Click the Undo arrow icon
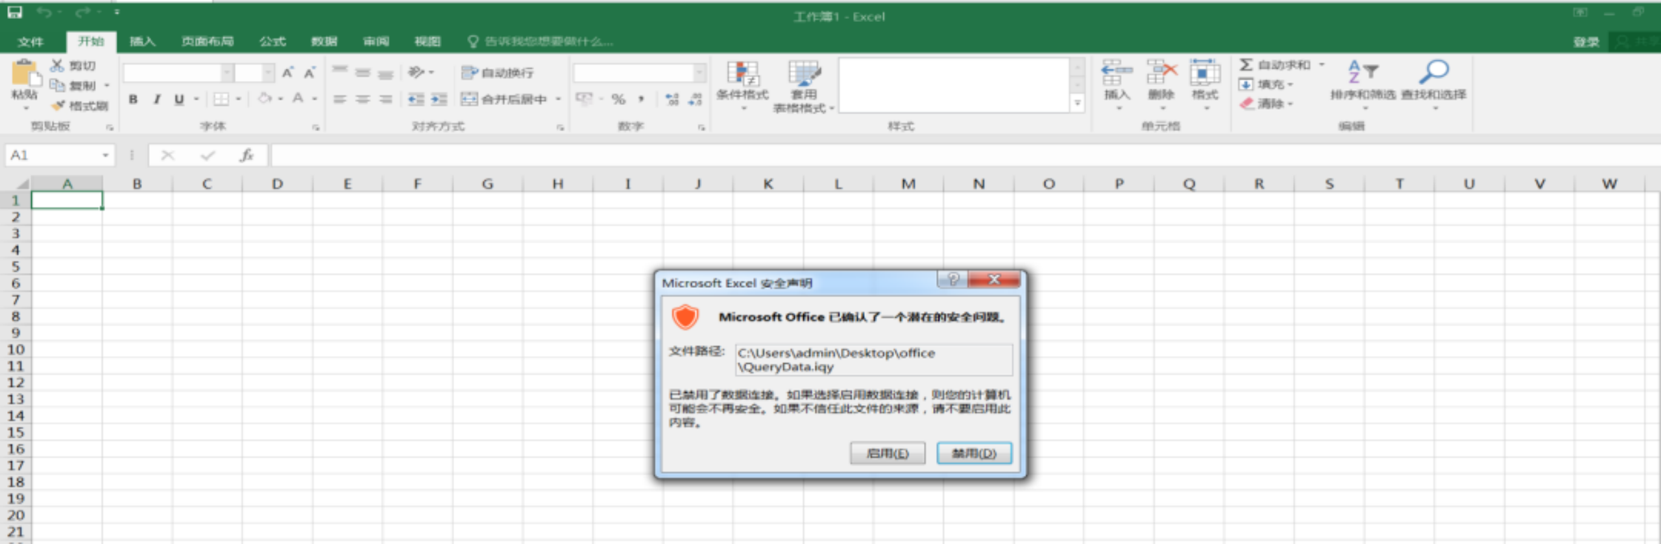Screen dimensions: 1661x544 click(44, 12)
